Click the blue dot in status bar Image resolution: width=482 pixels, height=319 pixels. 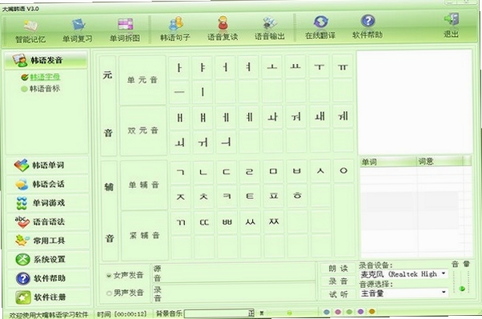pyautogui.click(x=327, y=312)
